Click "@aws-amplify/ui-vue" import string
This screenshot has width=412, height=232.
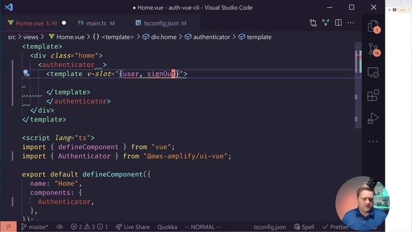[x=185, y=156]
